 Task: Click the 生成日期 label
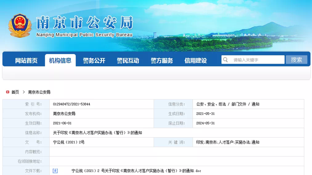176,114
